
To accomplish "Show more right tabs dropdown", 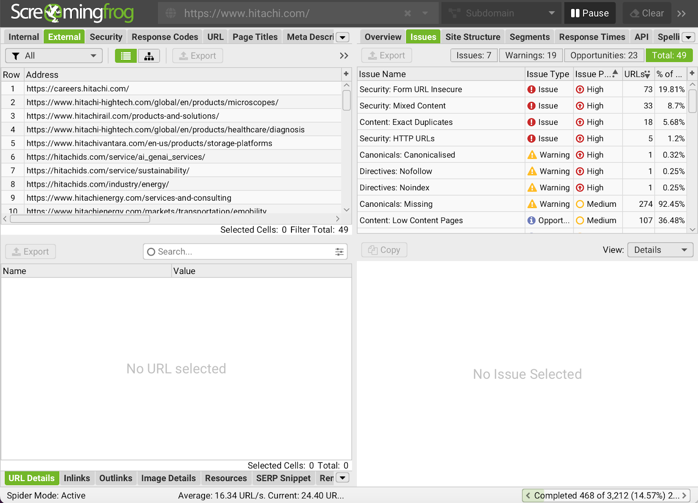I will (x=688, y=38).
